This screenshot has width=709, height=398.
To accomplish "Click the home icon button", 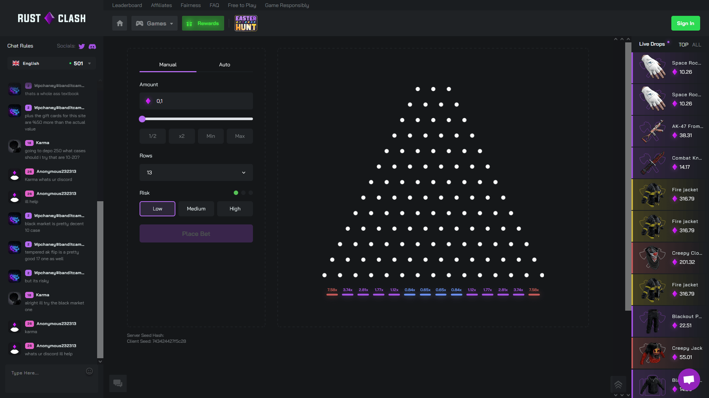I will pyautogui.click(x=120, y=23).
